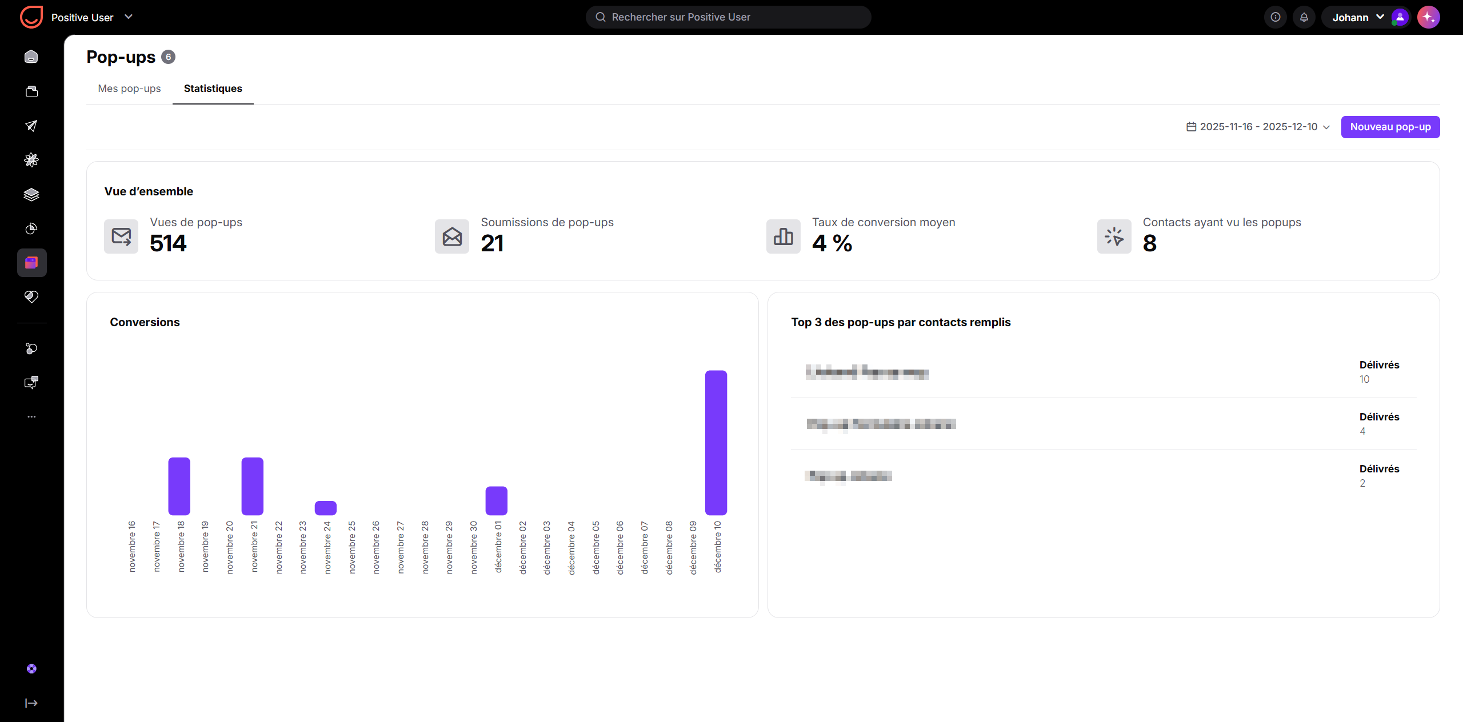
Task: Click the sparkle AI assistant button
Action: tap(1428, 17)
